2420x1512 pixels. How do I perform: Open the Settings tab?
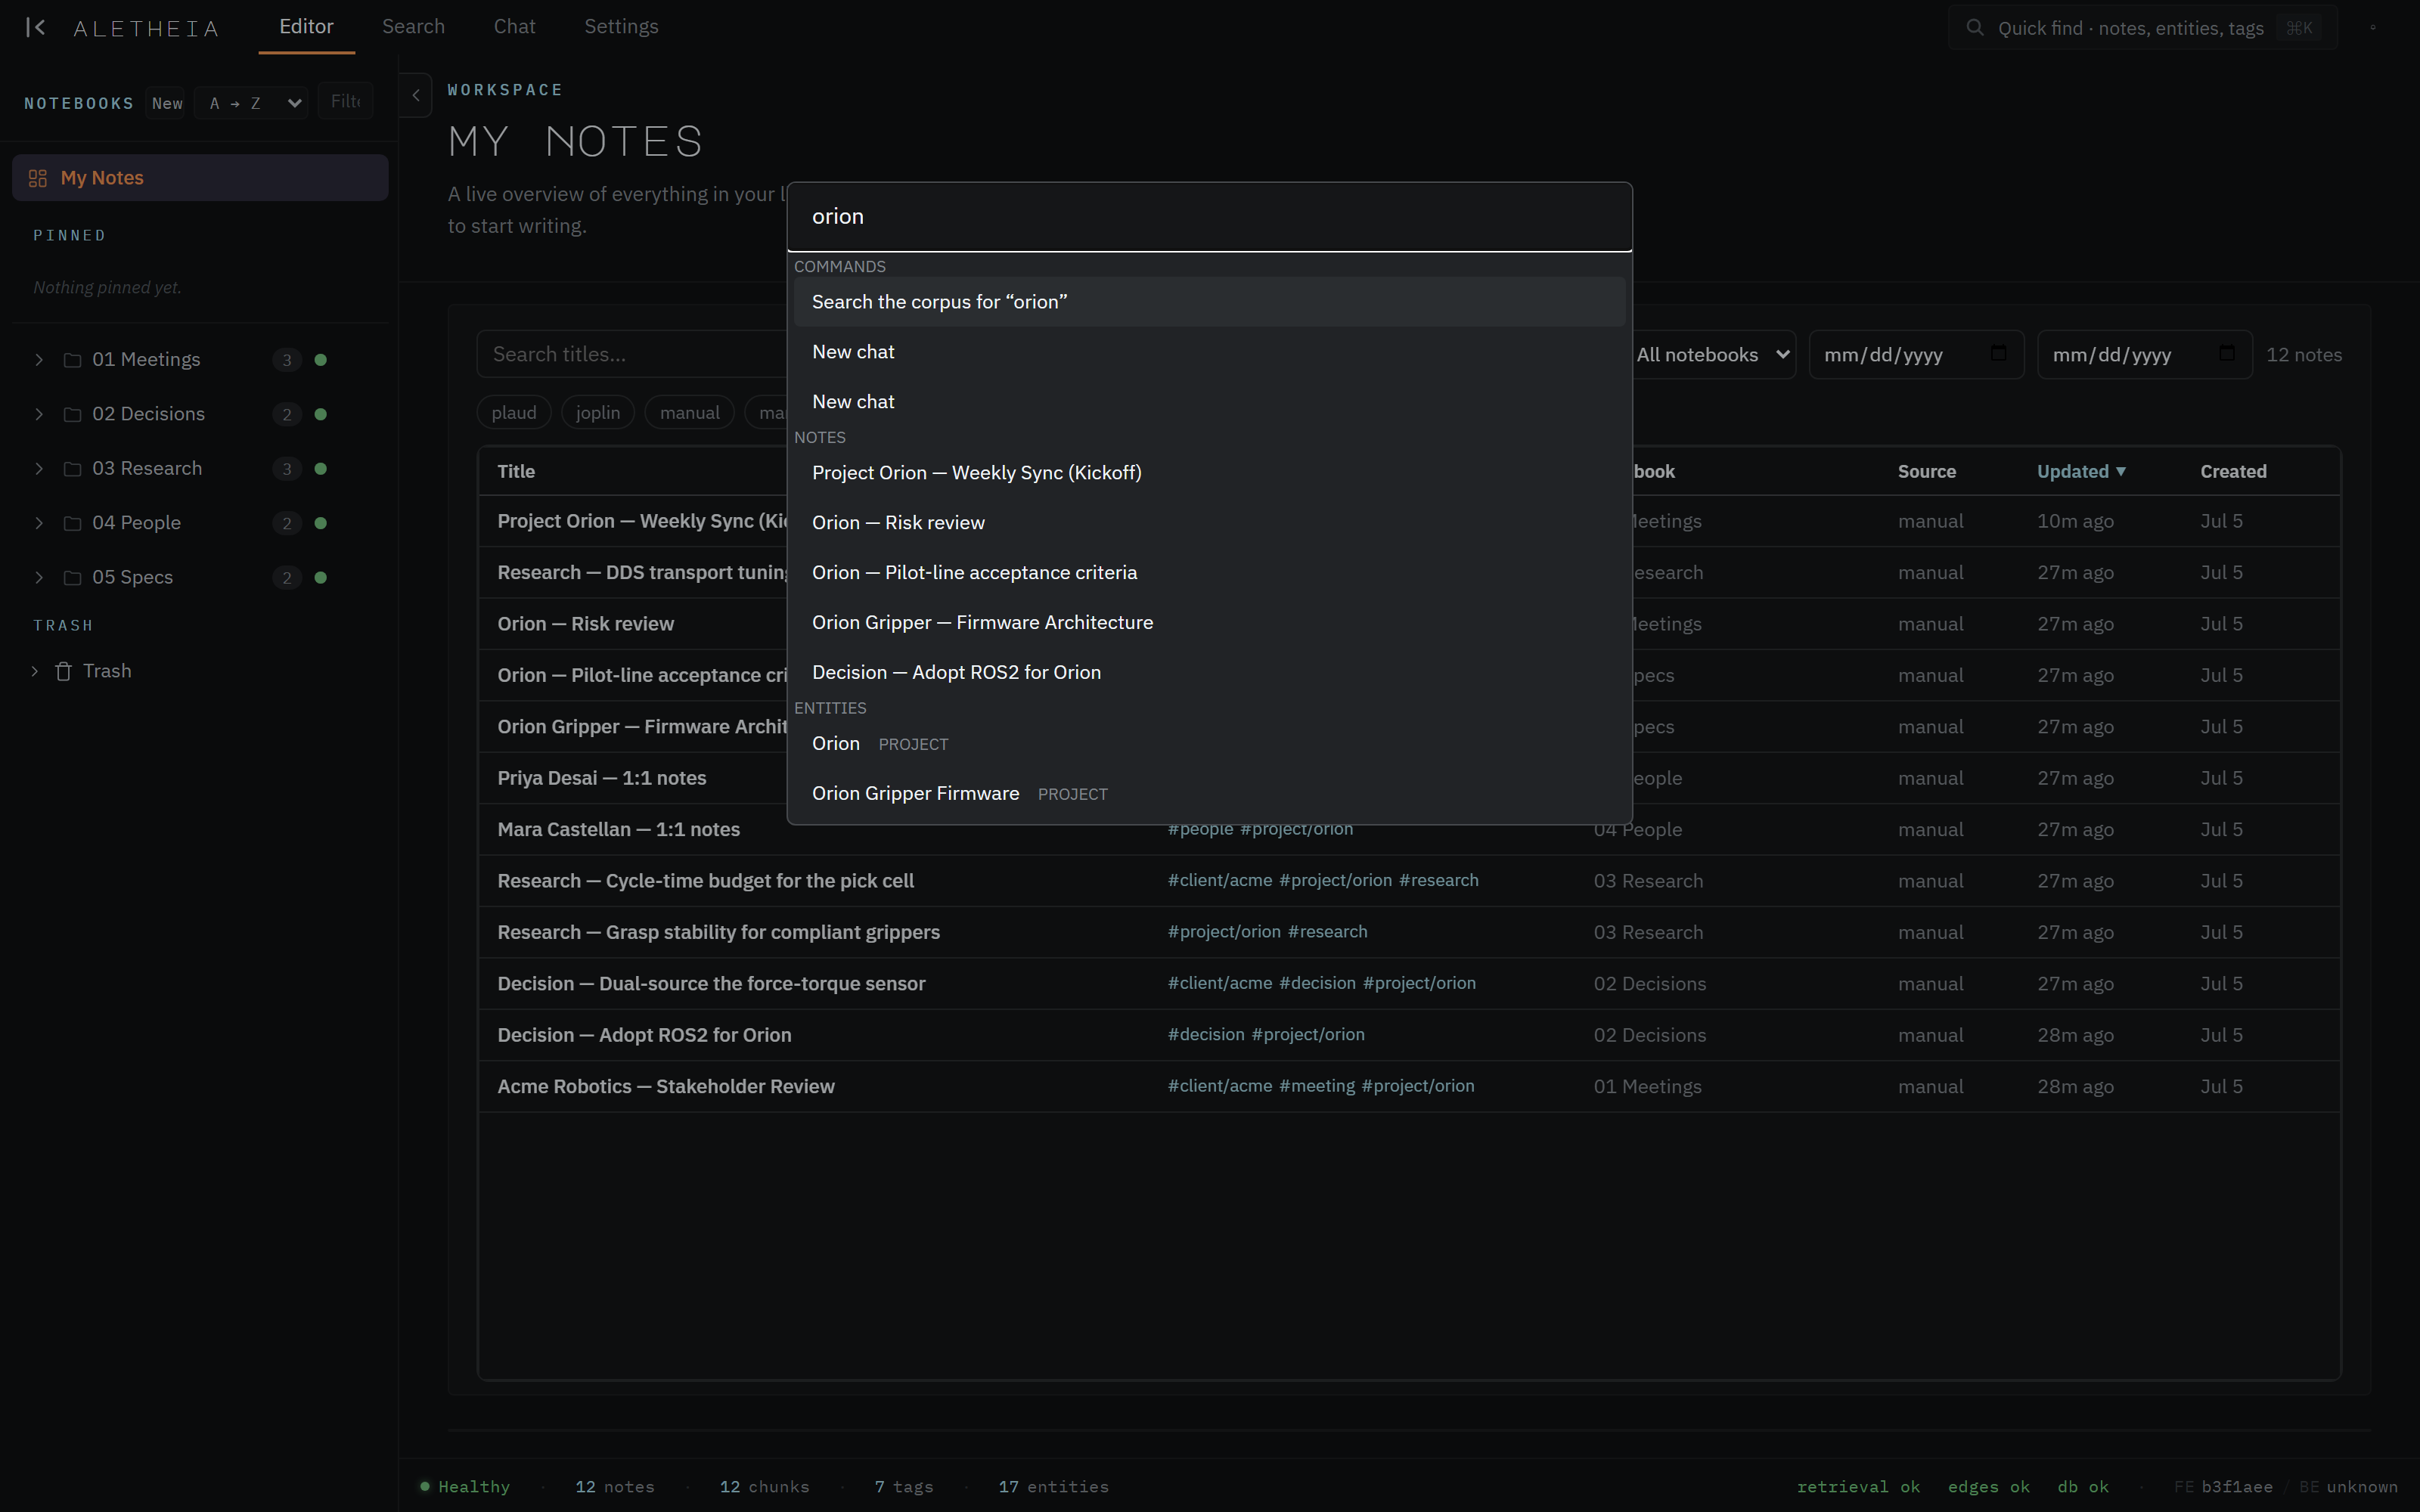621,27
